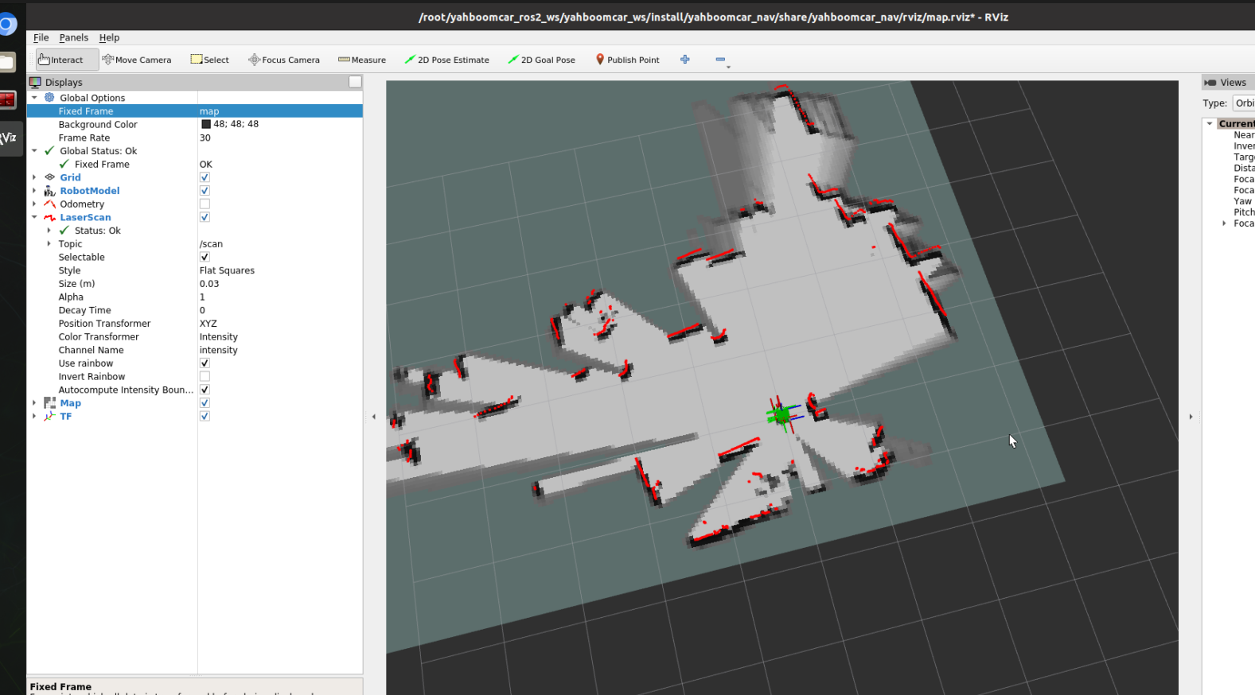
Task: Toggle the RobotModel display checkbox
Action: click(x=205, y=191)
